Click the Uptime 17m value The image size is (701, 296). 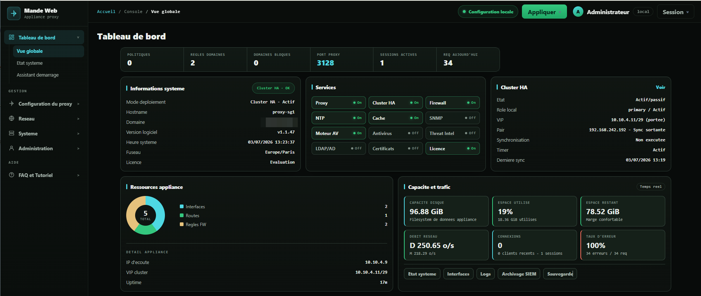tap(383, 282)
